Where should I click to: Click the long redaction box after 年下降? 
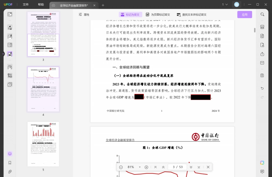point(201,97)
